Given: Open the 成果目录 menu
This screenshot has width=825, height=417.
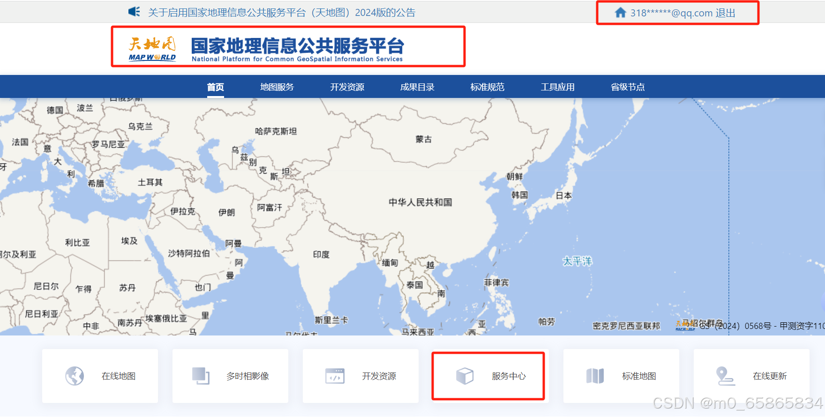Looking at the screenshot, I should (x=417, y=87).
